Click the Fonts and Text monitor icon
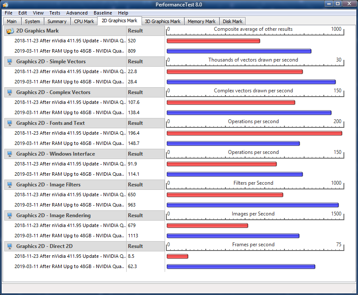This screenshot has height=295, width=358. point(10,123)
